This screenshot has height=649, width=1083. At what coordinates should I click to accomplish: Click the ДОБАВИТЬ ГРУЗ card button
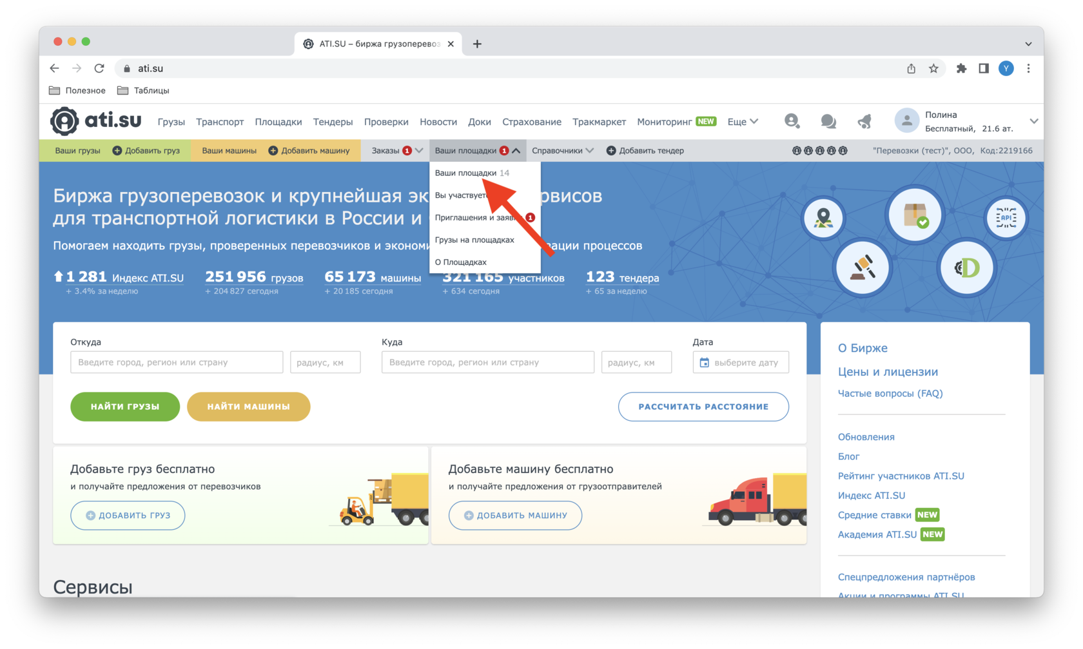[128, 516]
